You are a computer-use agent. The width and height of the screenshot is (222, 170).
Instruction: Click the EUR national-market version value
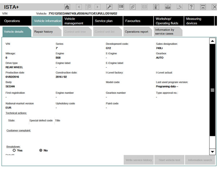(8, 108)
